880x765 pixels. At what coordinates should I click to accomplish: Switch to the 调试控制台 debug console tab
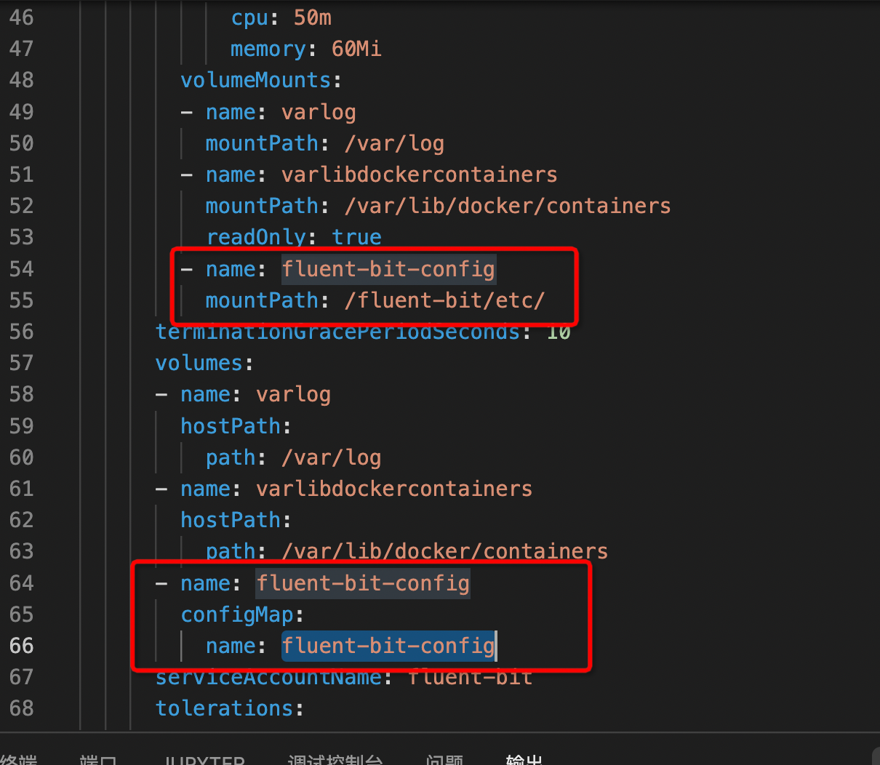335,759
